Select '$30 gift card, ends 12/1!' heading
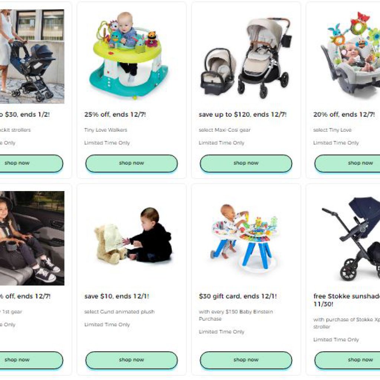 pyautogui.click(x=238, y=296)
